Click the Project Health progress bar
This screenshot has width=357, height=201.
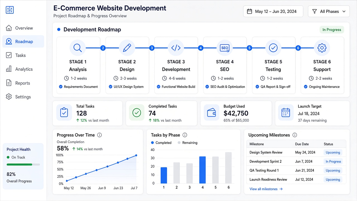[23, 164]
